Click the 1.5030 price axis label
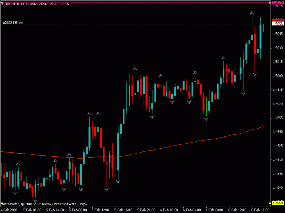Image resolution: width=285 pixels, height=213 pixels. [278, 48]
